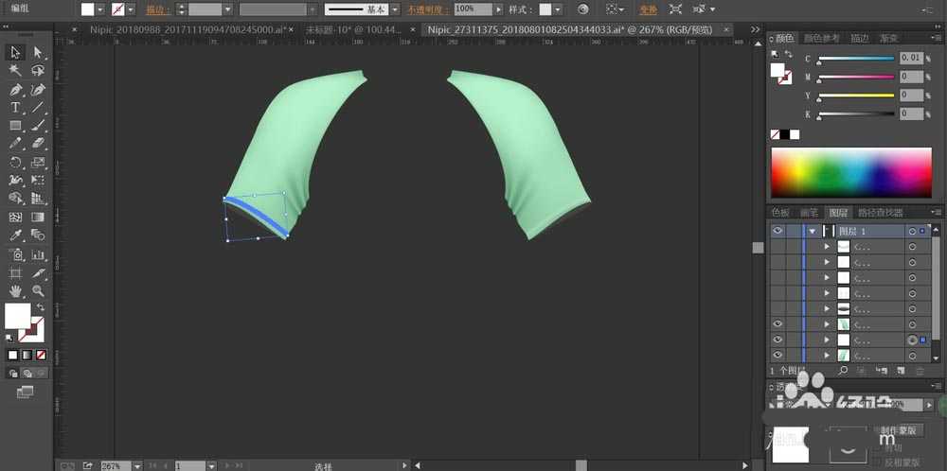Pick the Rectangle tool
947x471 pixels.
coord(16,126)
